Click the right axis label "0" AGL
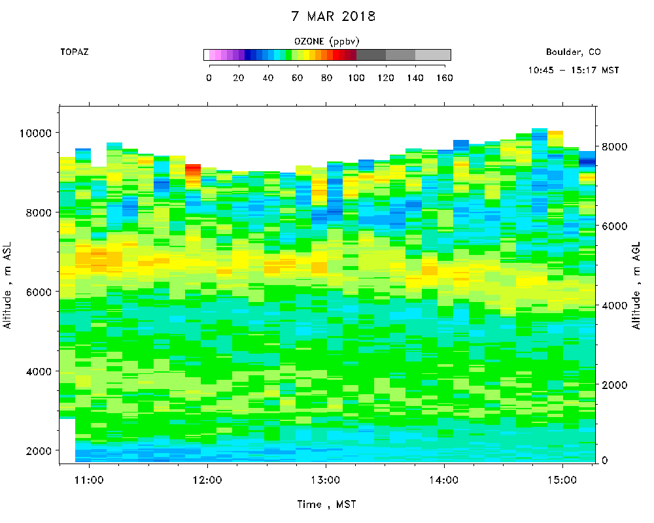 coord(604,460)
